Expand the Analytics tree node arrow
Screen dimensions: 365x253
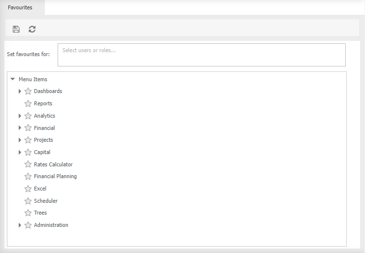coord(20,116)
